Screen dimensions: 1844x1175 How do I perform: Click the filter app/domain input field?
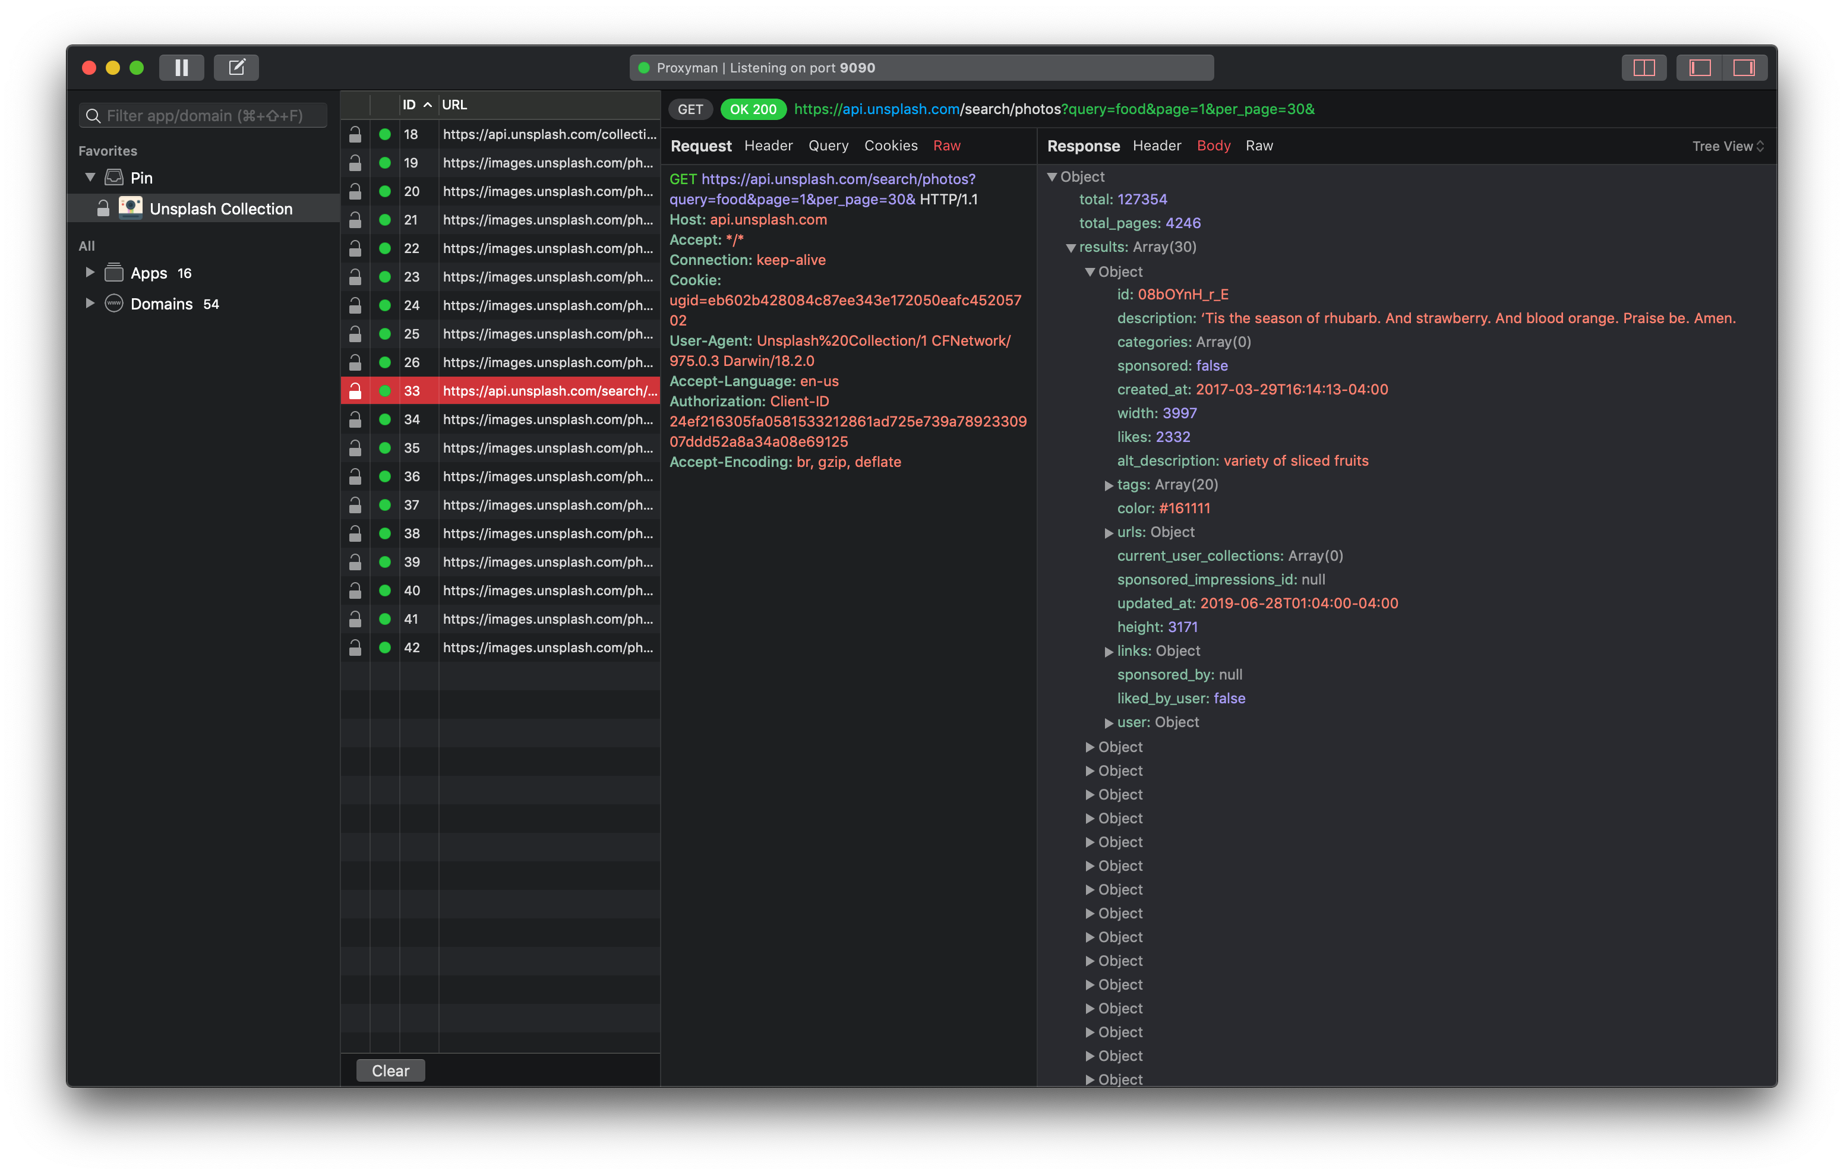tap(203, 116)
